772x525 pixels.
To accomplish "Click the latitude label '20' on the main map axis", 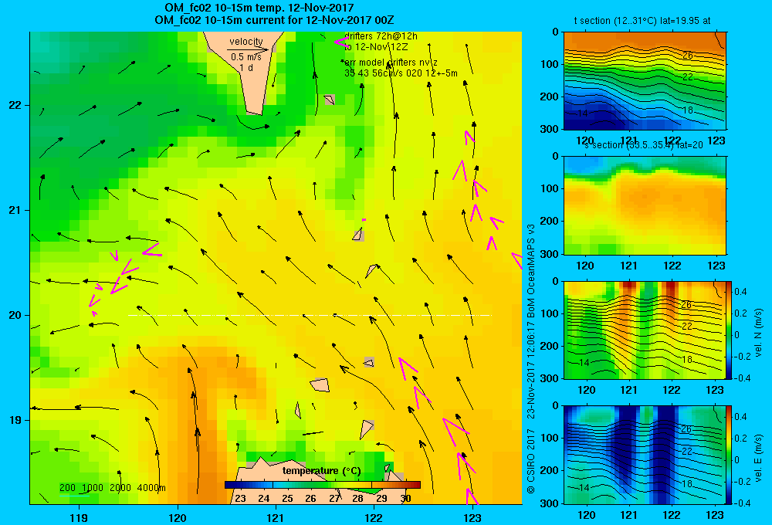I will 15,315.
